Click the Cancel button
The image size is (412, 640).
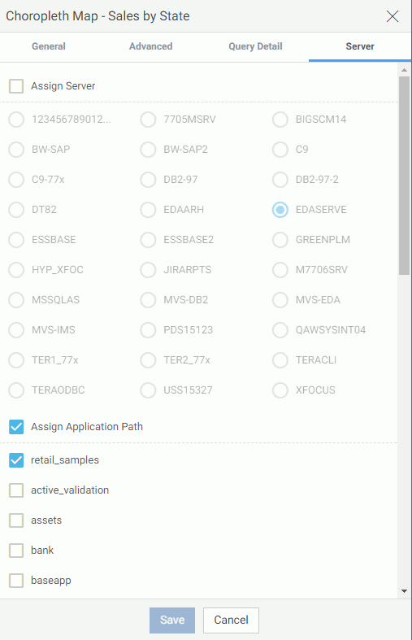pos(231,620)
